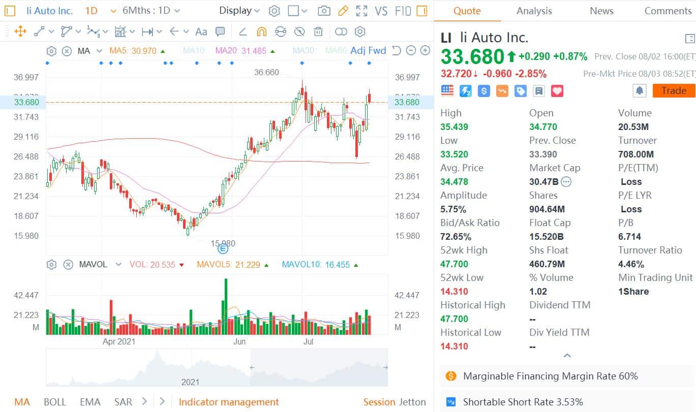The height and width of the screenshot is (412, 696).
Task: Collapse the quote details section chevron
Action: [x=566, y=356]
